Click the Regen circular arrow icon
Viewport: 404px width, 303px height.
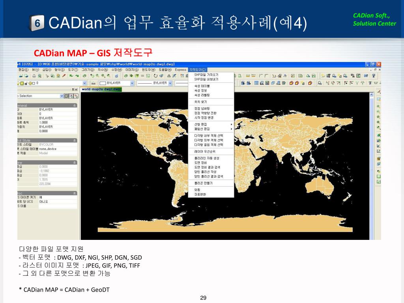click(155, 76)
